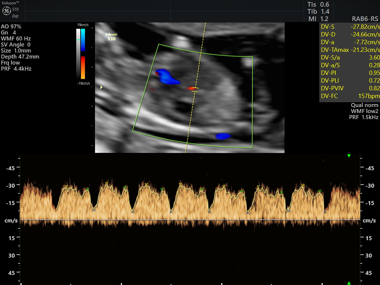Click the grayscale map bar

click(x=78, y=54)
